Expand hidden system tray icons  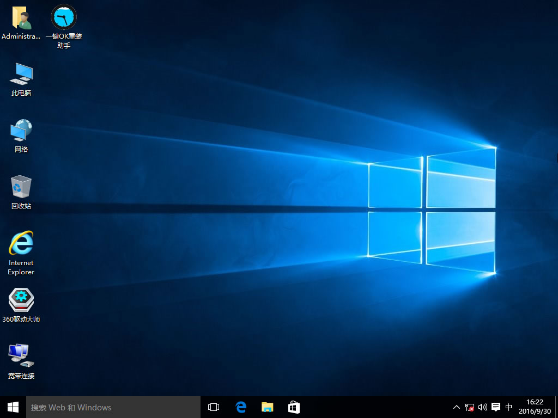[456, 407]
